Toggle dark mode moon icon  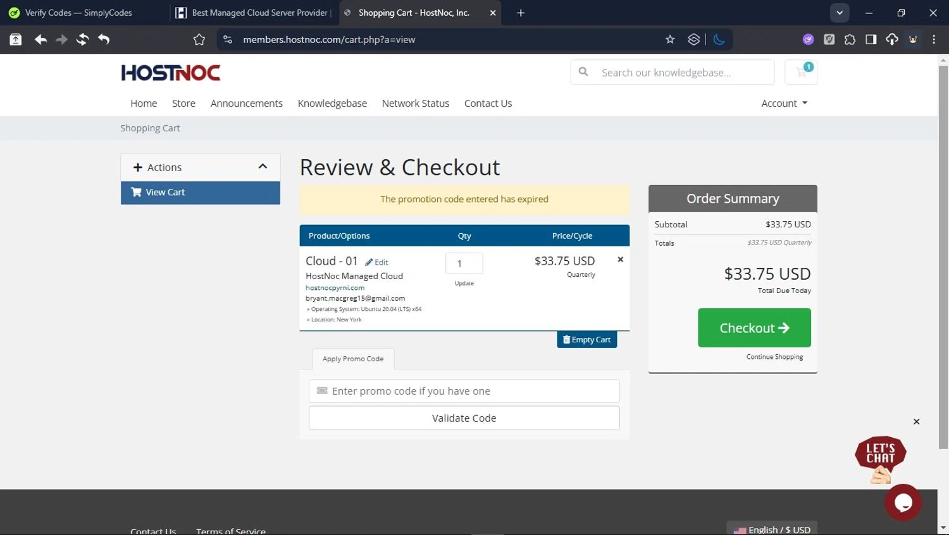click(x=719, y=39)
